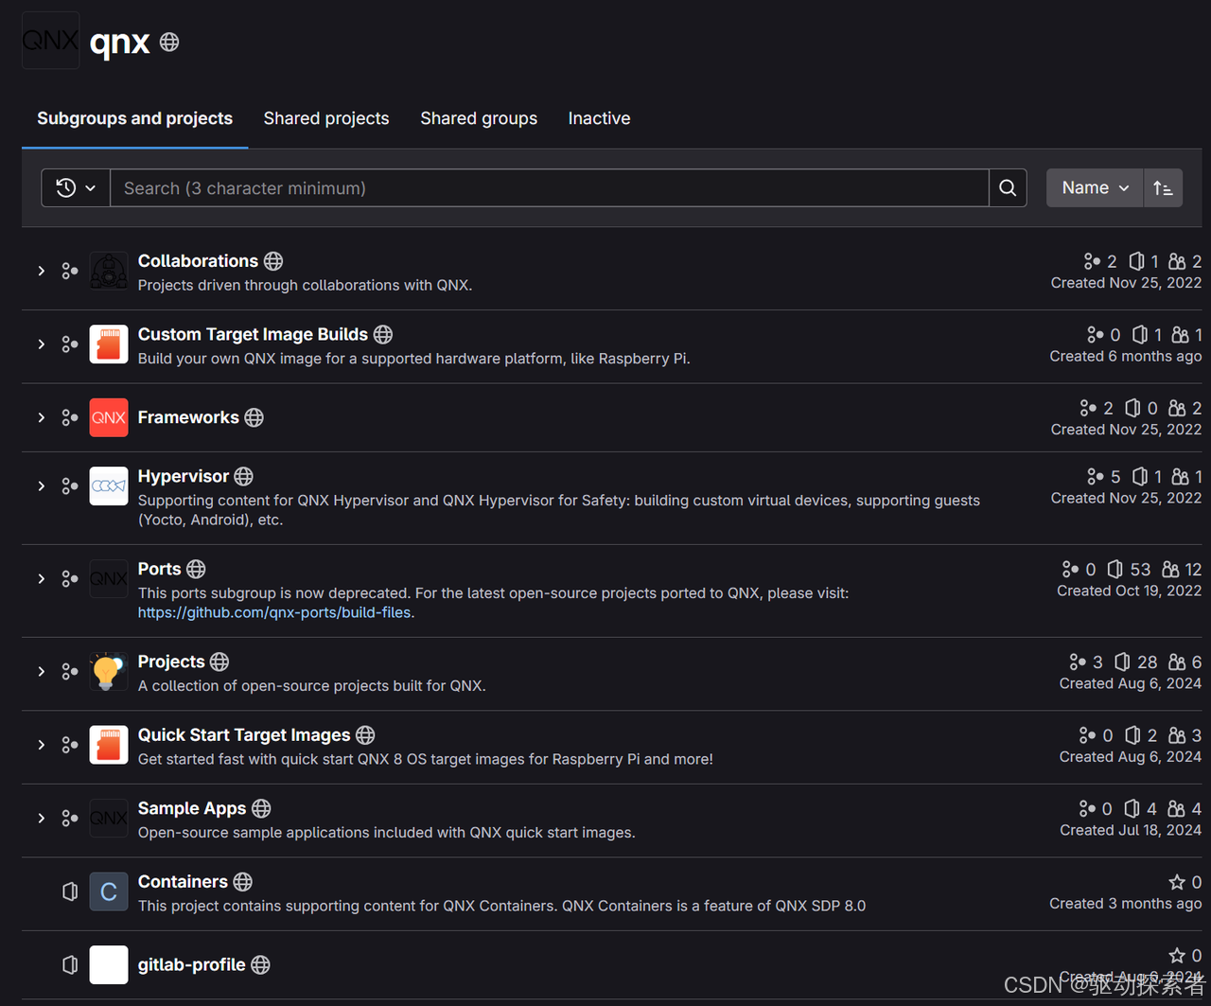Viewport: 1211px width, 1006px height.
Task: Expand the Projects subgroup
Action: coord(41,671)
